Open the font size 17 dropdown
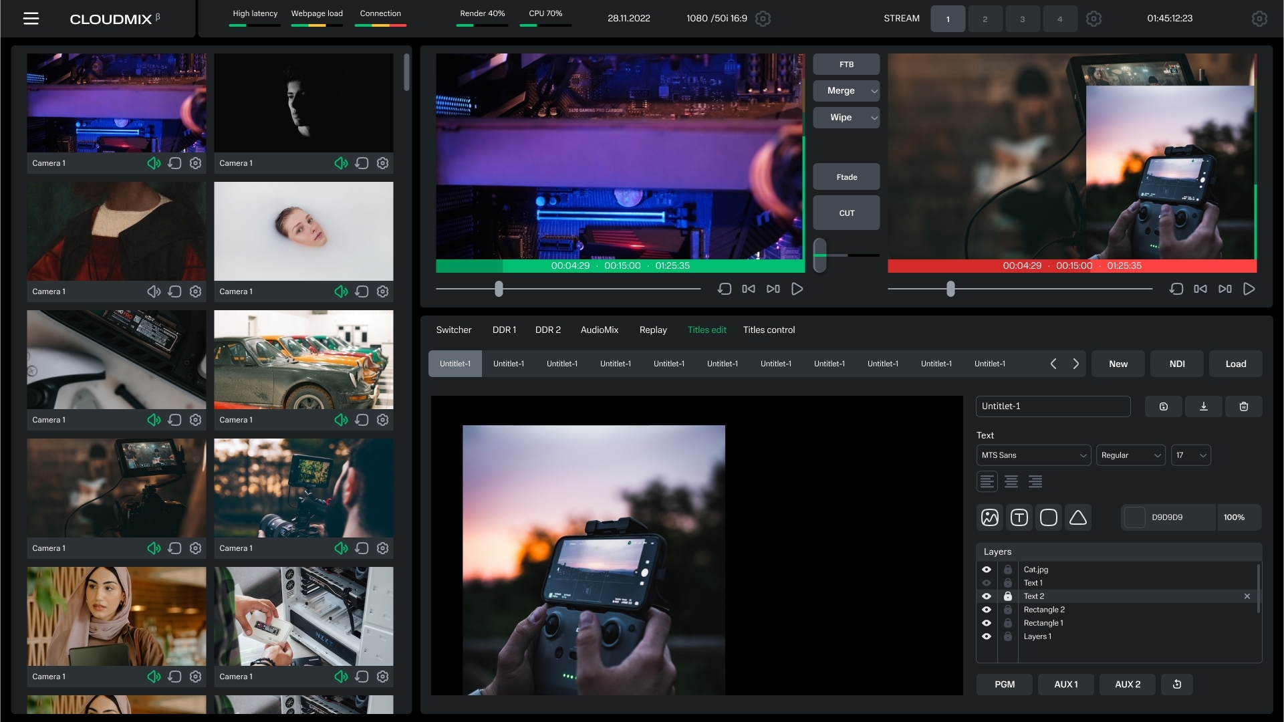The width and height of the screenshot is (1284, 722). pos(1190,455)
